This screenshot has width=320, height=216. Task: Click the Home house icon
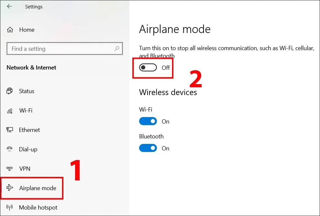[x=10, y=29]
